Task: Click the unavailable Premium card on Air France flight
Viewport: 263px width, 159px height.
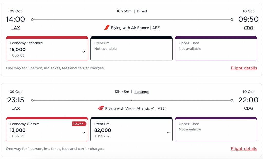Action: click(x=131, y=49)
